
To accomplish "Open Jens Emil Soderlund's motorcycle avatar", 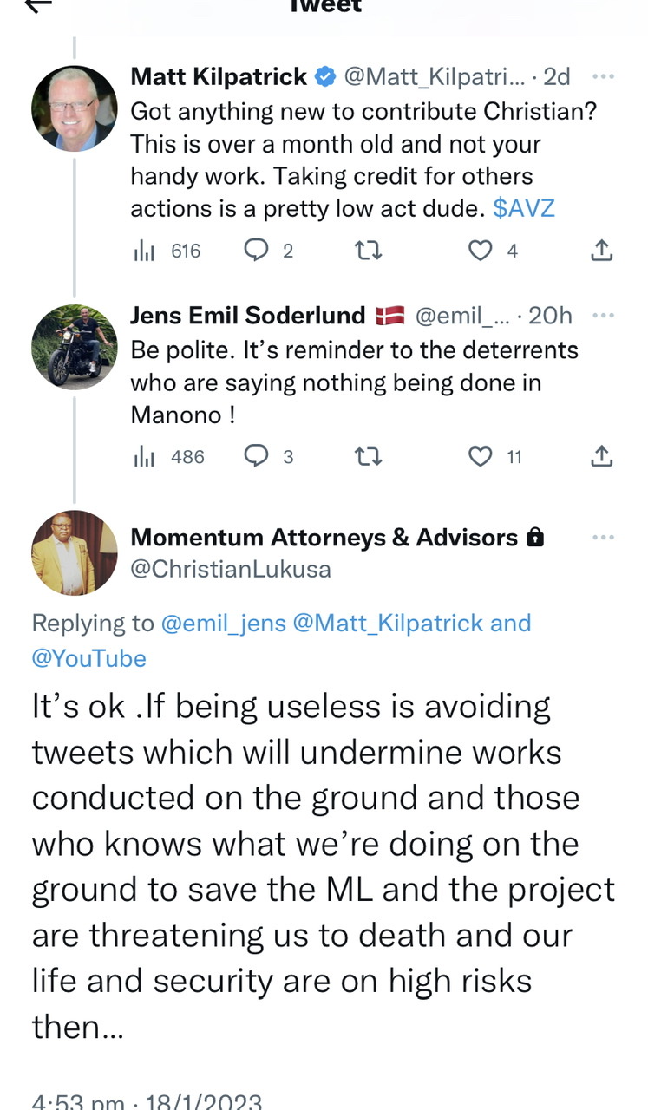I will click(x=74, y=347).
